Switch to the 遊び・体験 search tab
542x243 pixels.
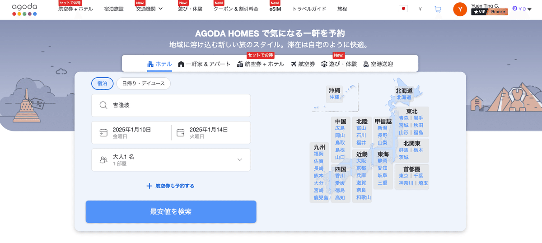(x=339, y=64)
